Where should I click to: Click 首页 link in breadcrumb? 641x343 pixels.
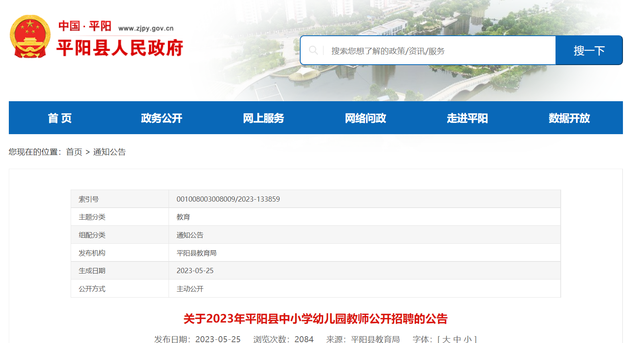point(74,152)
